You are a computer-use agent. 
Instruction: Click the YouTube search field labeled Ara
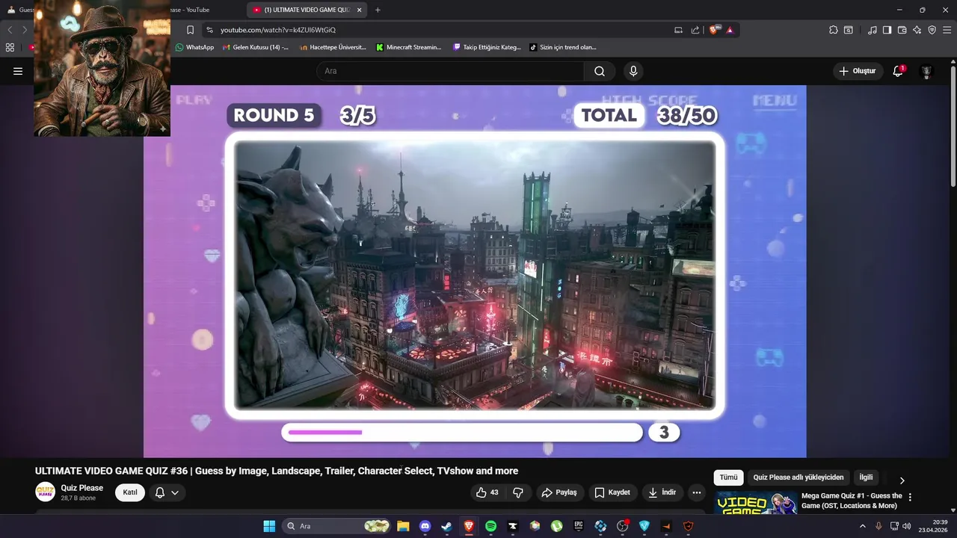click(450, 71)
